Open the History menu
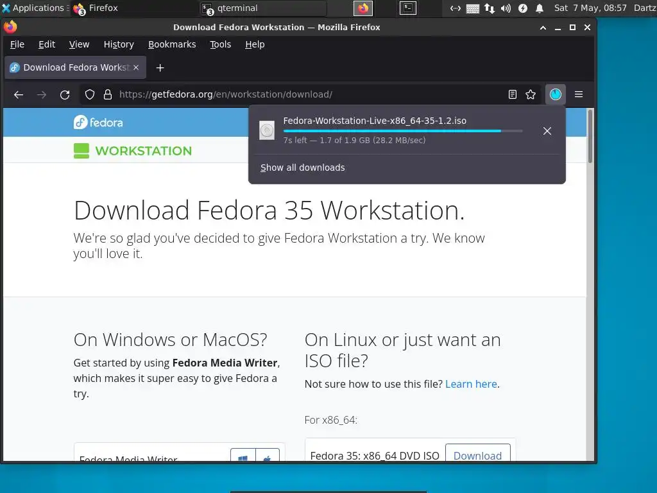The width and height of the screenshot is (657, 493). [x=119, y=44]
